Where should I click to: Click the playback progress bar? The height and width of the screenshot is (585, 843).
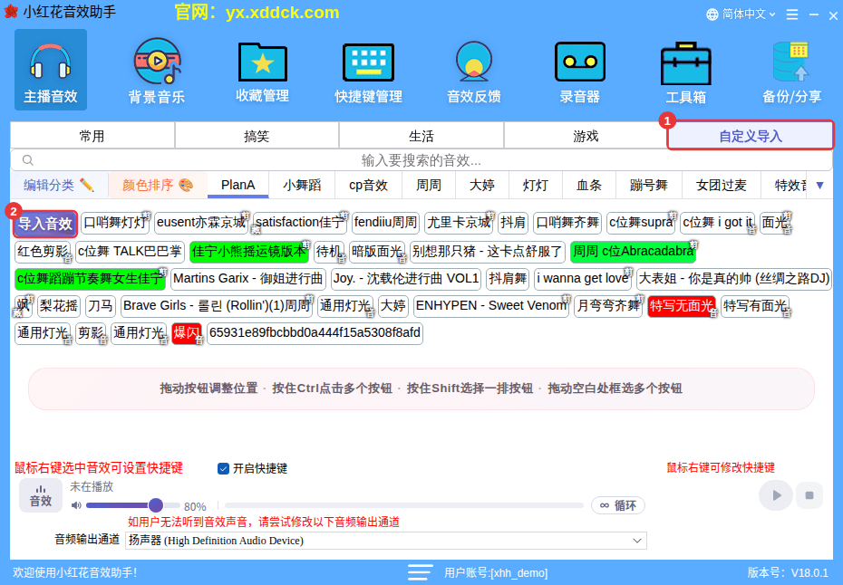click(x=404, y=505)
